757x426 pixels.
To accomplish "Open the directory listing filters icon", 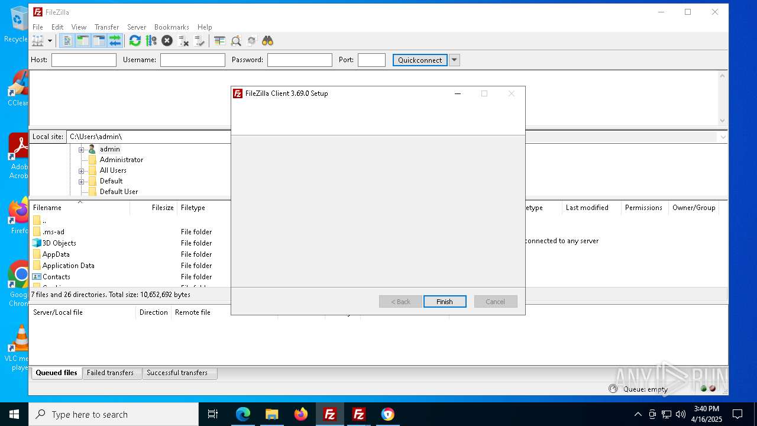I will pos(219,41).
